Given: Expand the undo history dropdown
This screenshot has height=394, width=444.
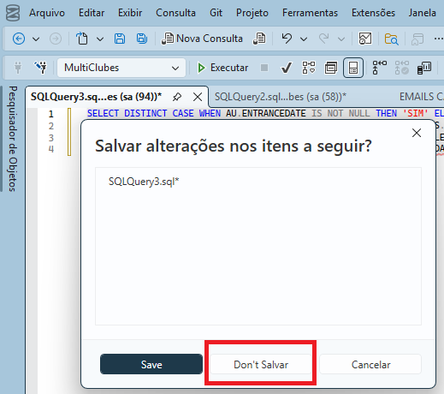Looking at the screenshot, I should [304, 39].
